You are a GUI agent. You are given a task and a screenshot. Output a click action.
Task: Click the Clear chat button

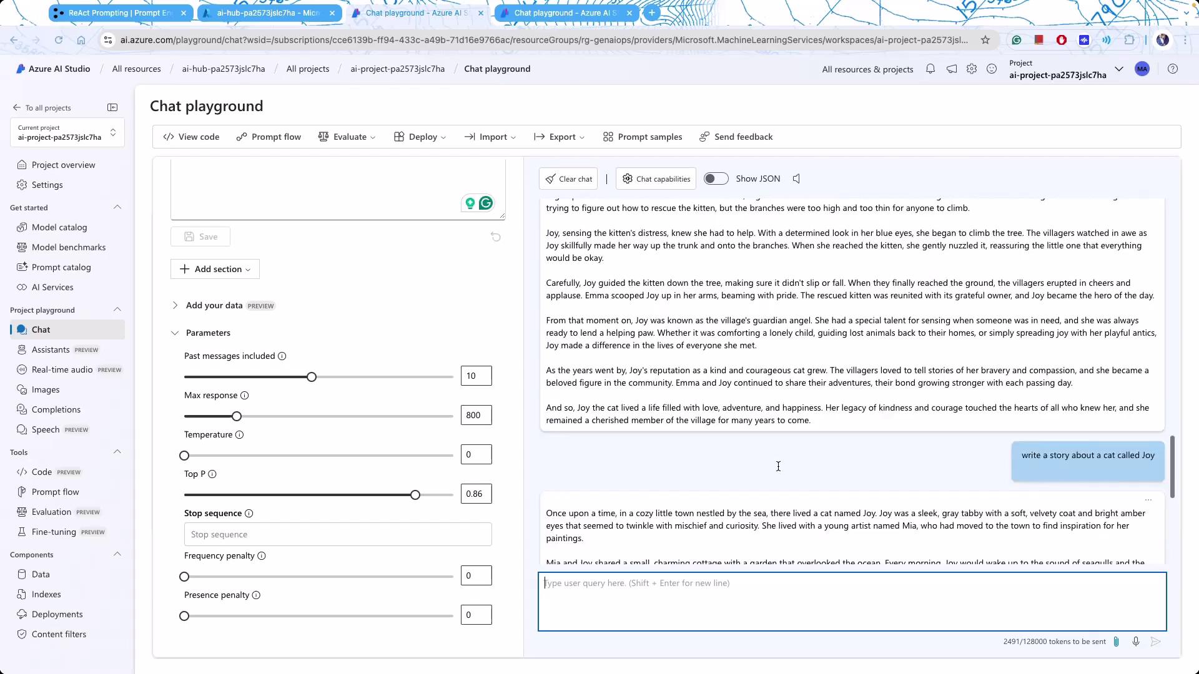pos(568,178)
